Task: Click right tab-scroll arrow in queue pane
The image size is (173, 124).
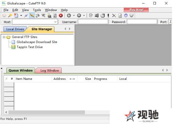Action: (x=167, y=70)
